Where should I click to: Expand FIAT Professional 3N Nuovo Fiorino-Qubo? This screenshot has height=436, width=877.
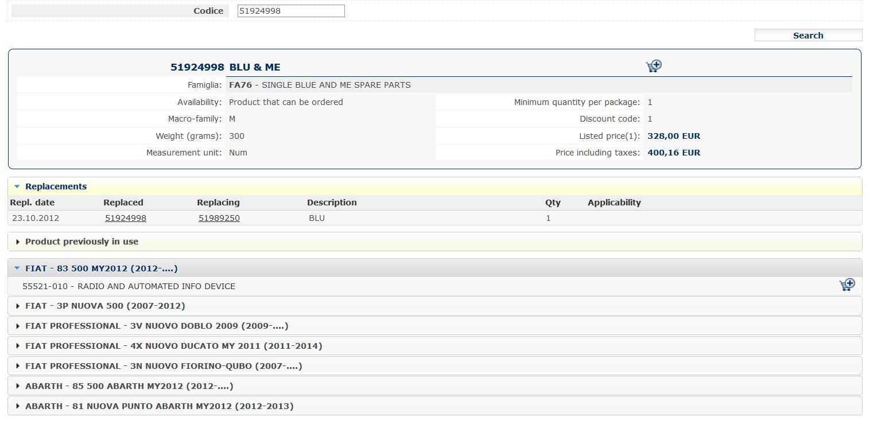click(x=435, y=366)
